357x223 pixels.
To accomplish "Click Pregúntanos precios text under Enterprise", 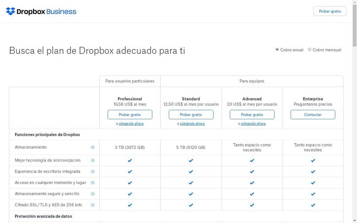I will pyautogui.click(x=313, y=104).
